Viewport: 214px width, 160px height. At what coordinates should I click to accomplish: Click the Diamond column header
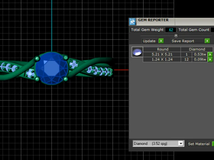coord(197,49)
